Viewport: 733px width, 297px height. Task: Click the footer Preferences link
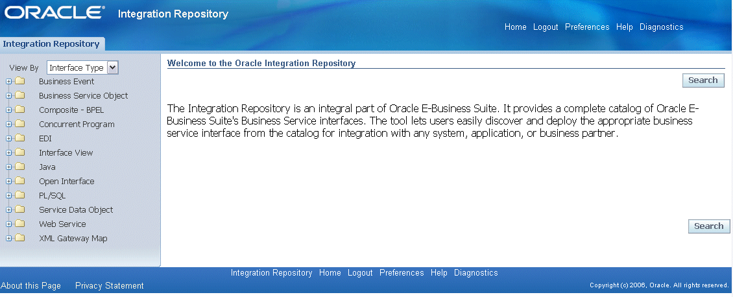coord(402,273)
